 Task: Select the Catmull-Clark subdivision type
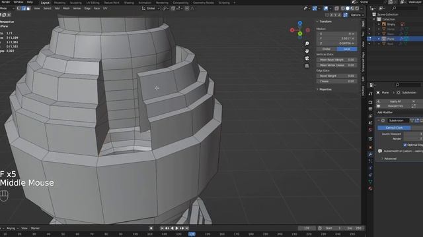(394, 128)
